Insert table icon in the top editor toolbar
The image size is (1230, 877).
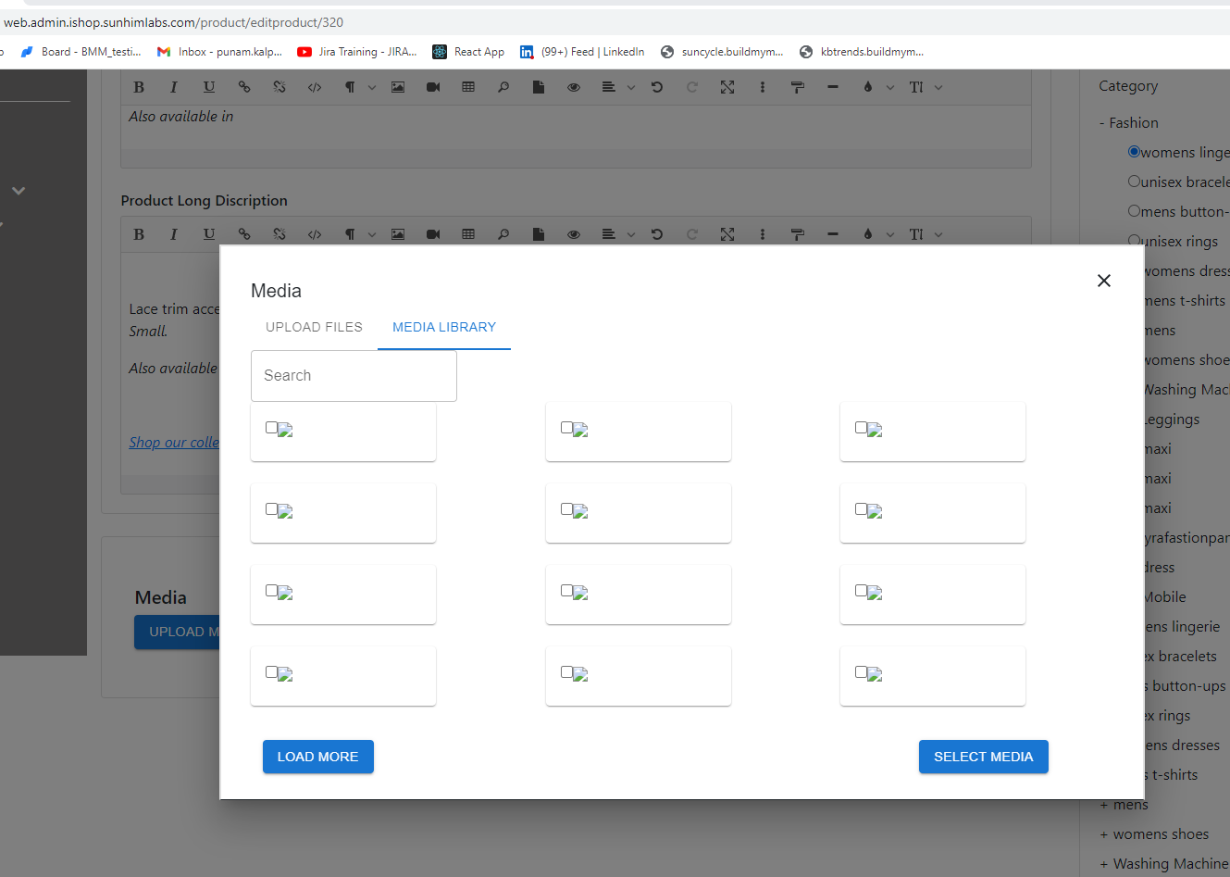[x=468, y=87]
